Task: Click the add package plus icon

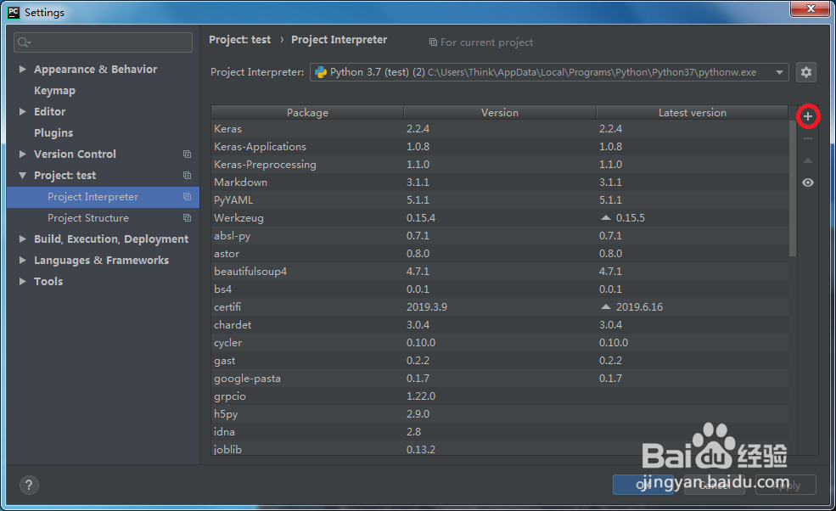Action: pos(808,116)
